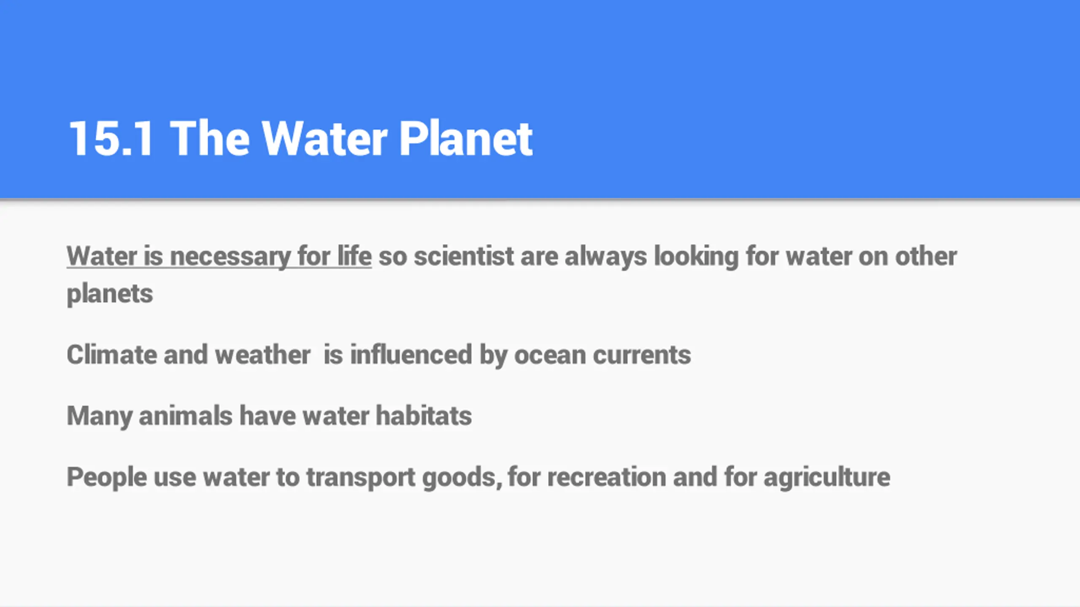Image resolution: width=1080 pixels, height=607 pixels.
Task: Click the phrase "ocean currents"
Action: coord(602,355)
